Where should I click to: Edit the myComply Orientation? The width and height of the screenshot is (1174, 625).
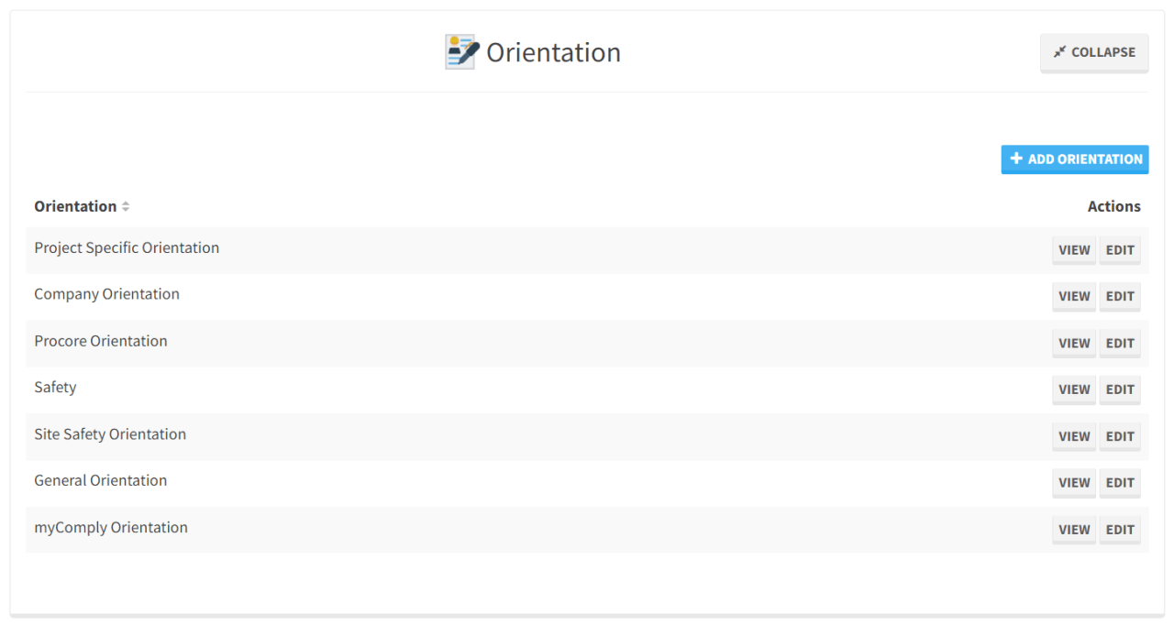1120,529
